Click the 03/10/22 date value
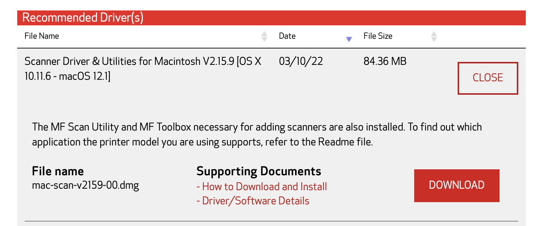The height and width of the screenshot is (226, 552). (x=301, y=61)
